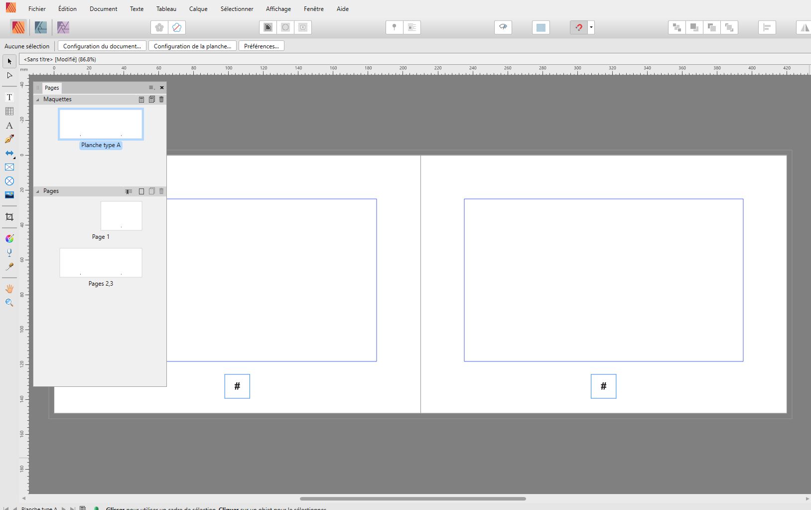Select the Frame Text tool
Image resolution: width=811 pixels, height=510 pixels.
pyautogui.click(x=9, y=97)
